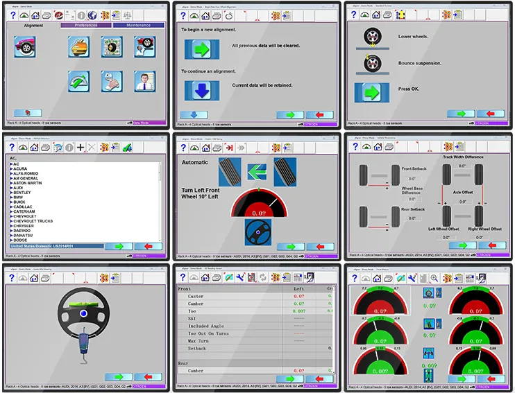The height and width of the screenshot is (393, 515).
Task: Click the magnifier zoom toolbar icon
Action: [x=434, y=278]
